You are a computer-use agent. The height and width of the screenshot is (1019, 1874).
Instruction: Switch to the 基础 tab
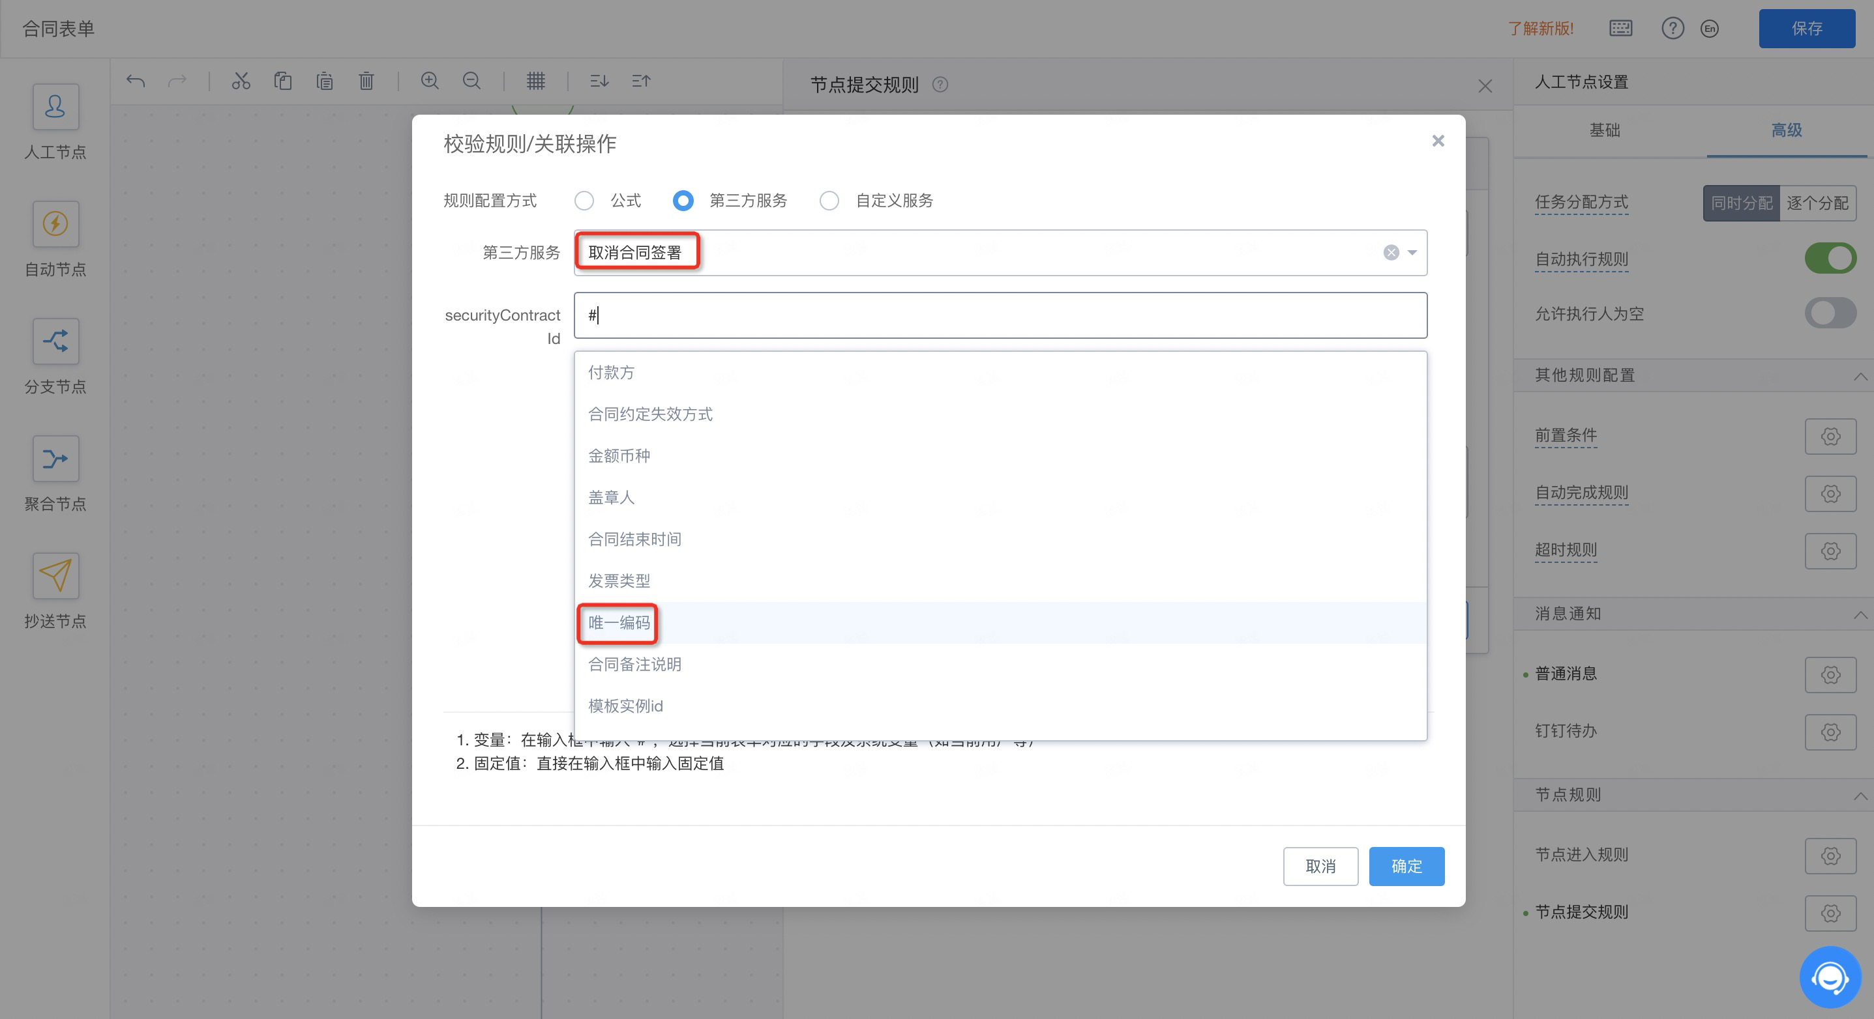coord(1604,131)
